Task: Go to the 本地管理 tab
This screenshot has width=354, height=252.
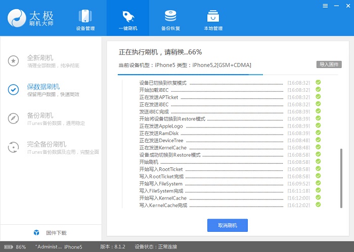Action: click(x=213, y=20)
